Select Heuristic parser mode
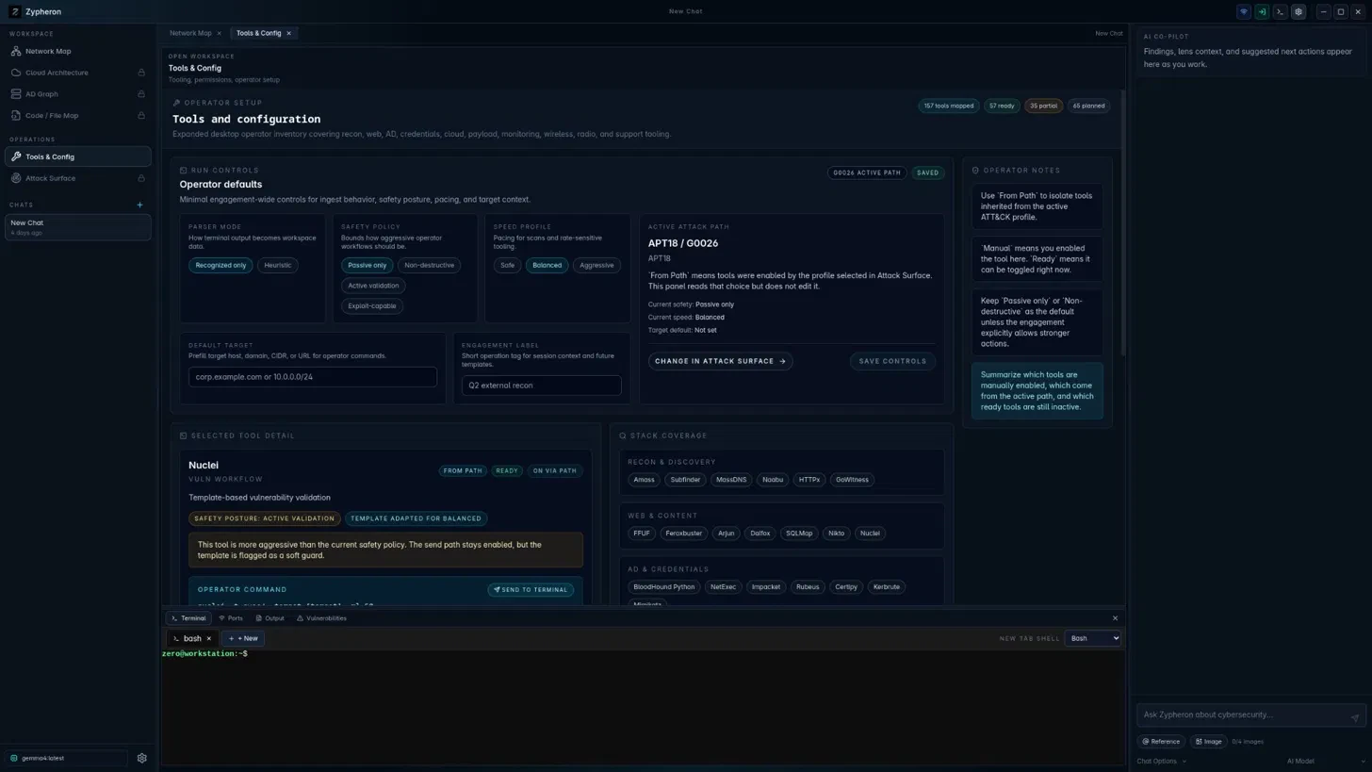The height and width of the screenshot is (772, 1372). 278,266
